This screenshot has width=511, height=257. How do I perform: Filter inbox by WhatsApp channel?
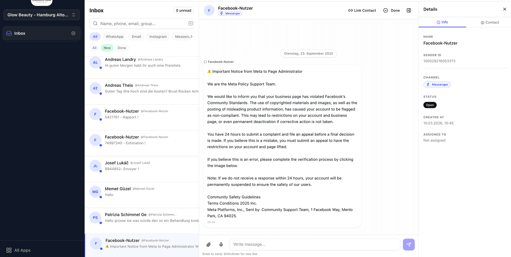114,37
